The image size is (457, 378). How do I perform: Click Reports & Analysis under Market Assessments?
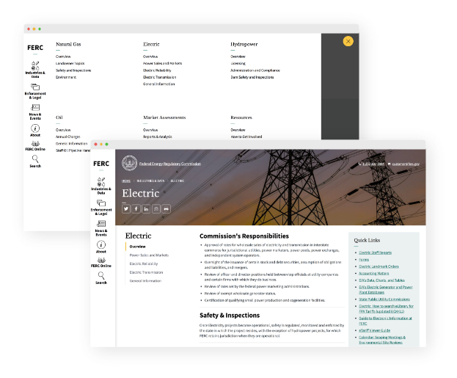(158, 137)
